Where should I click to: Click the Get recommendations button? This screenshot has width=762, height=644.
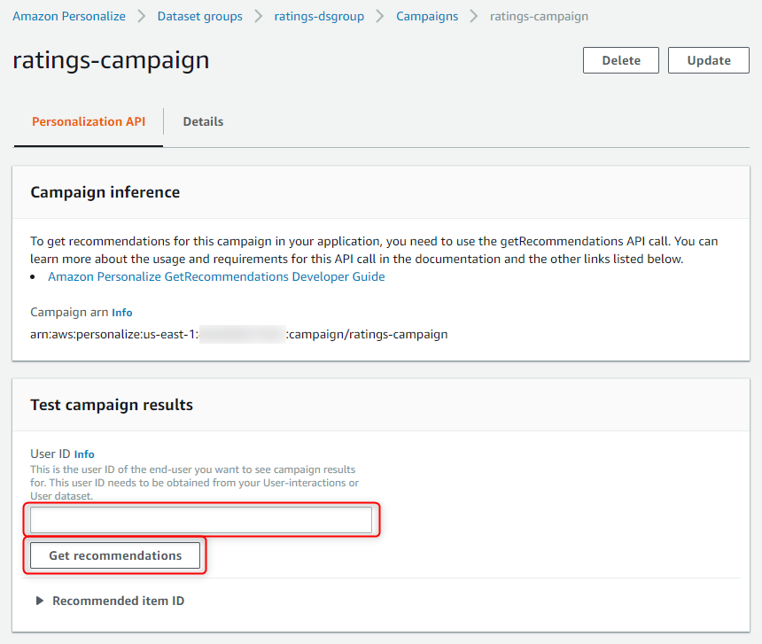point(115,555)
